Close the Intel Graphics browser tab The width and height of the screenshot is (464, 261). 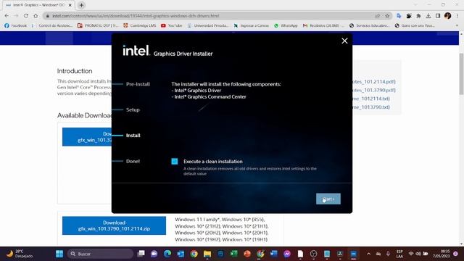(x=70, y=5)
